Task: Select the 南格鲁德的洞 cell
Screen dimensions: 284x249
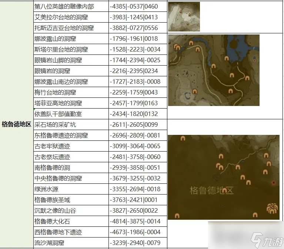Action: tap(71, 167)
